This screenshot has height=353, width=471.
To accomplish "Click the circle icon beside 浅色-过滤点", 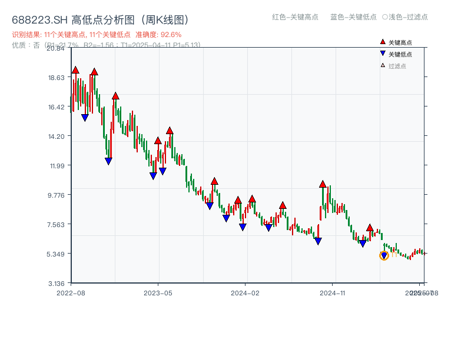I will [x=384, y=17].
